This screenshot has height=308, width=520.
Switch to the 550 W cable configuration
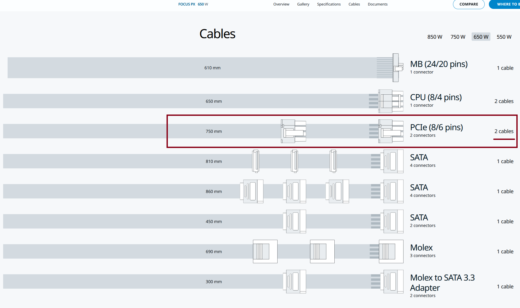coord(504,37)
